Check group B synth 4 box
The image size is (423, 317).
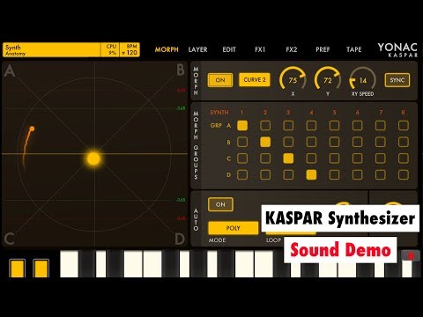pos(311,142)
